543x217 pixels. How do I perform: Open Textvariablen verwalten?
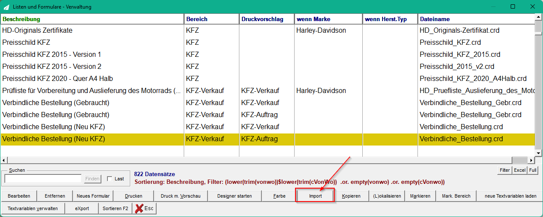pyautogui.click(x=33, y=208)
